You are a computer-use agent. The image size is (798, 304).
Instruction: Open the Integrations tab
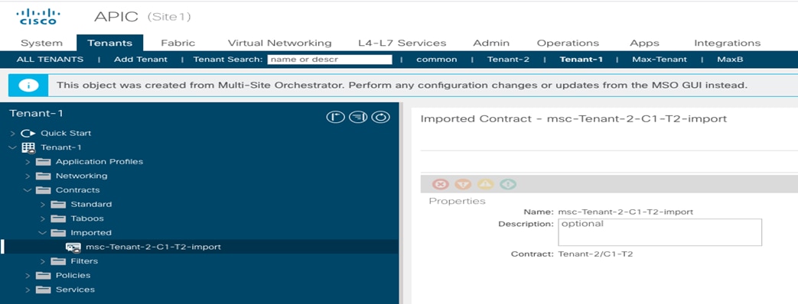(728, 44)
